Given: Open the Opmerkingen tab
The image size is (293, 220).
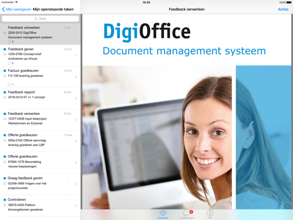Looking at the screenshot, I should pyautogui.click(x=186, y=214).
